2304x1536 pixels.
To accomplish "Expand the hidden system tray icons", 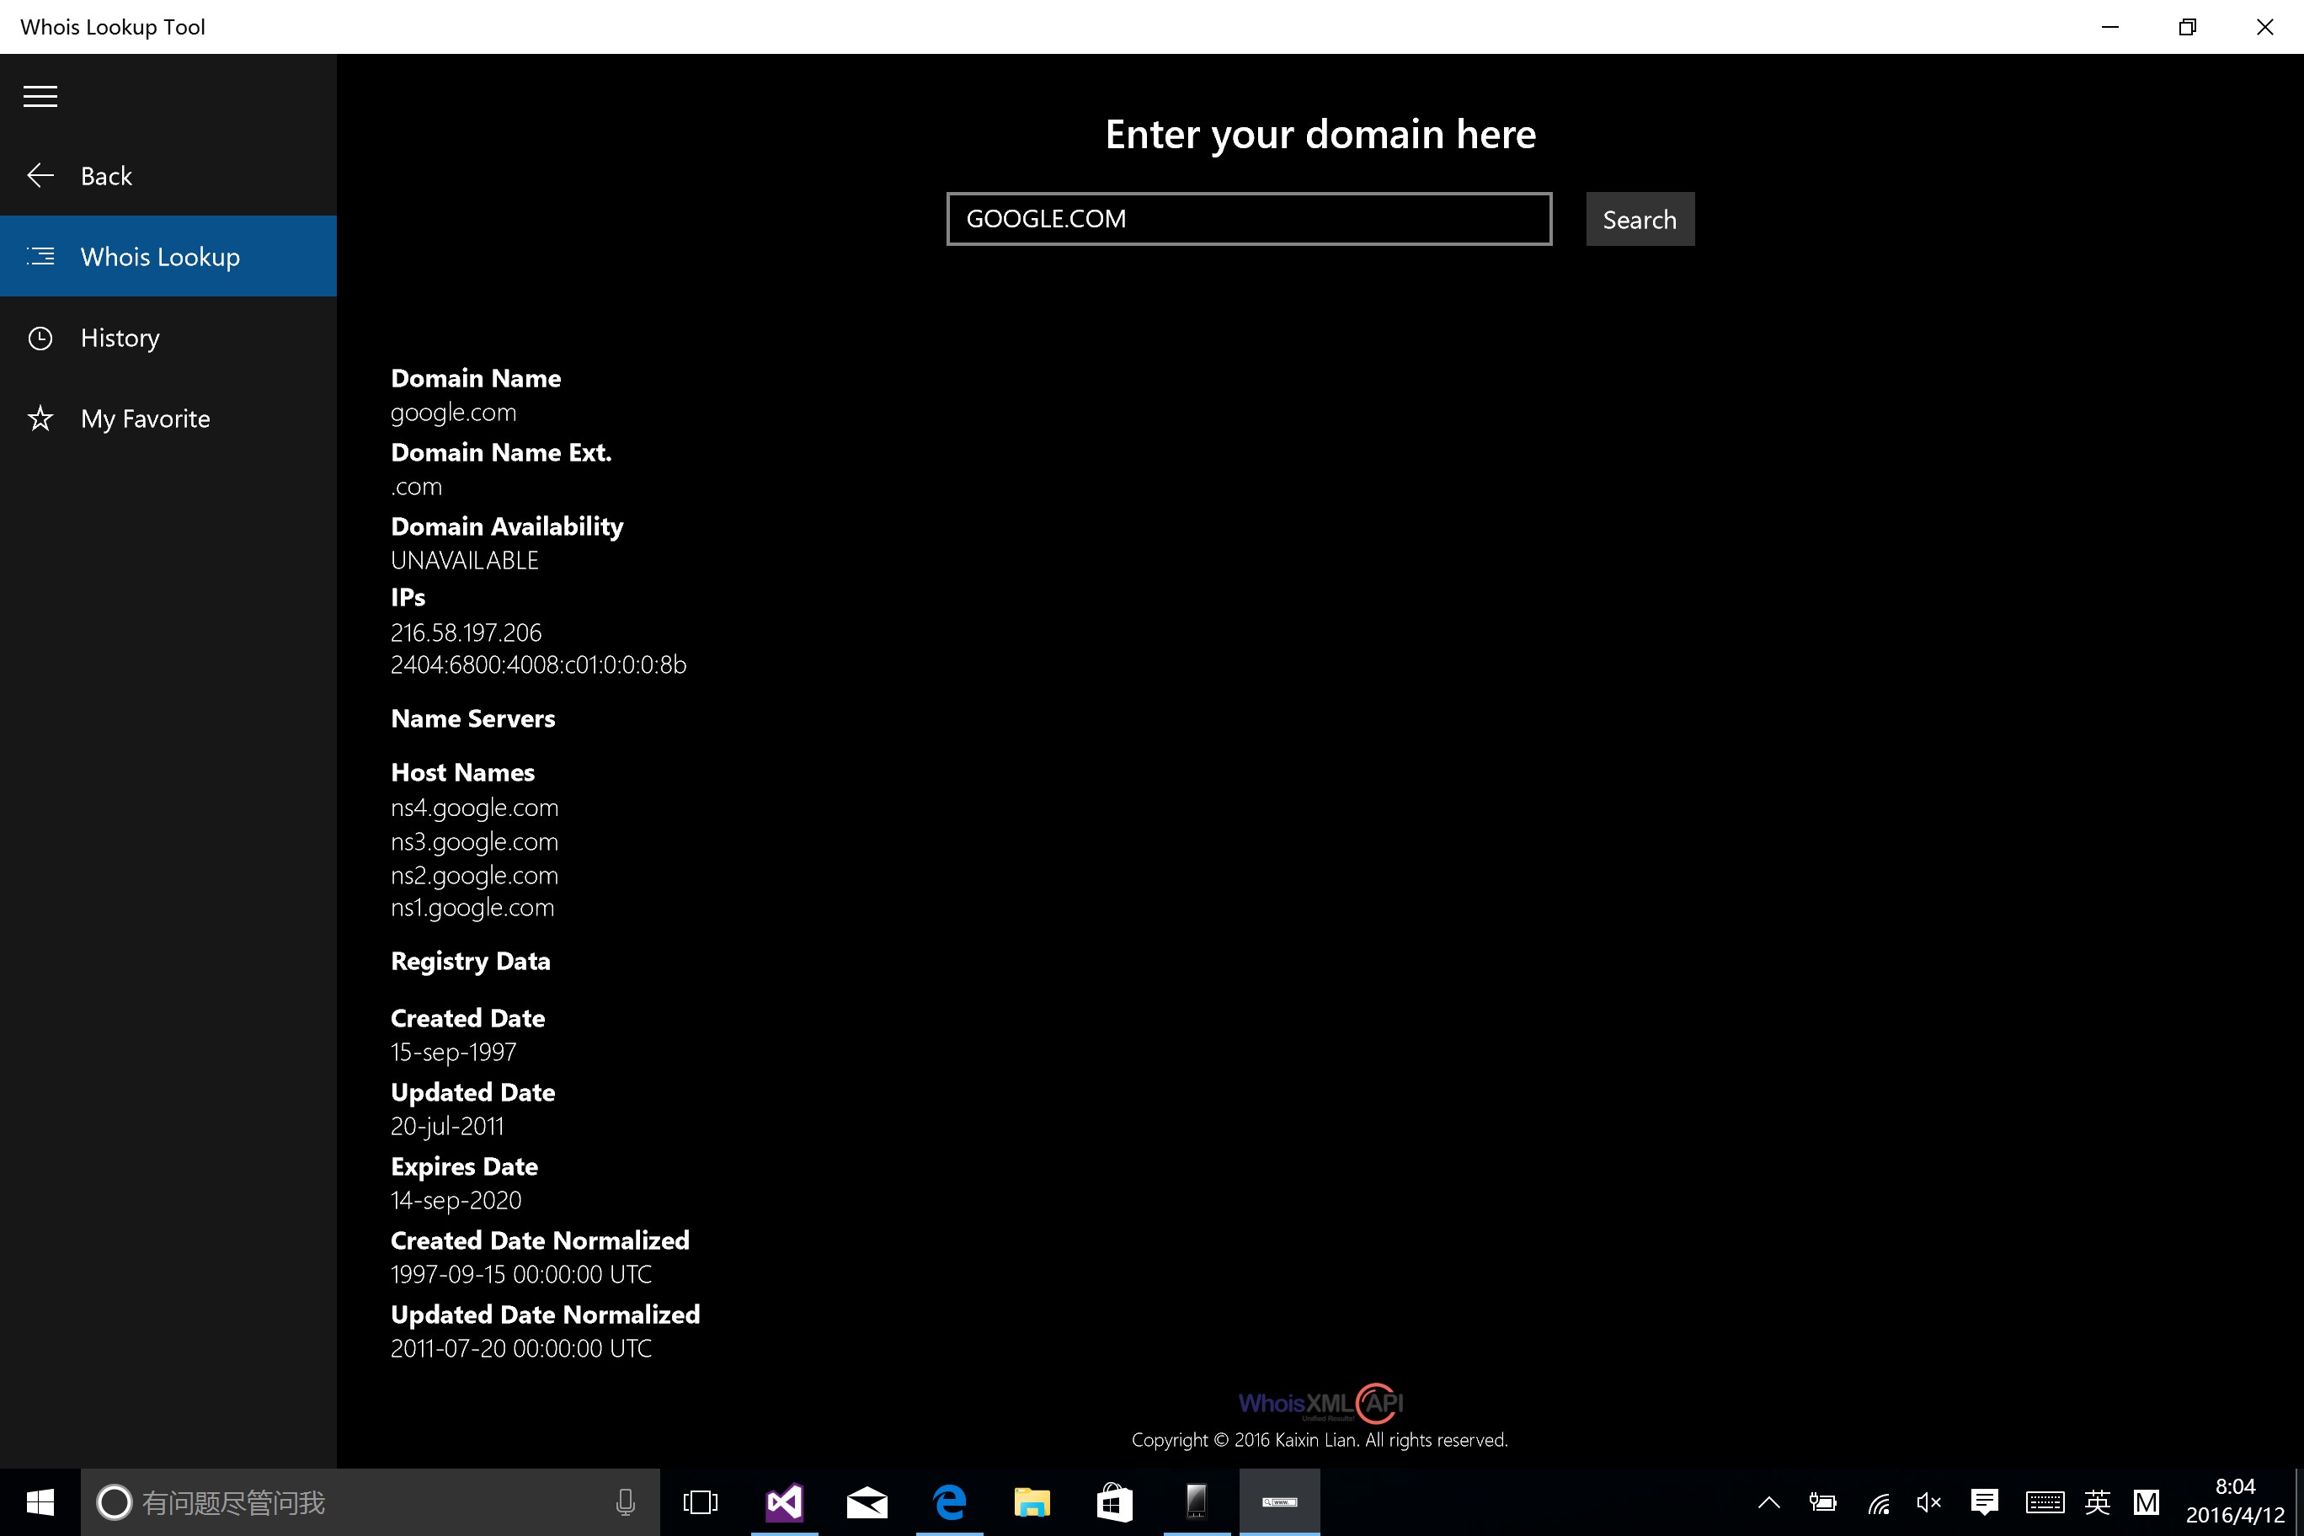I will point(1769,1501).
